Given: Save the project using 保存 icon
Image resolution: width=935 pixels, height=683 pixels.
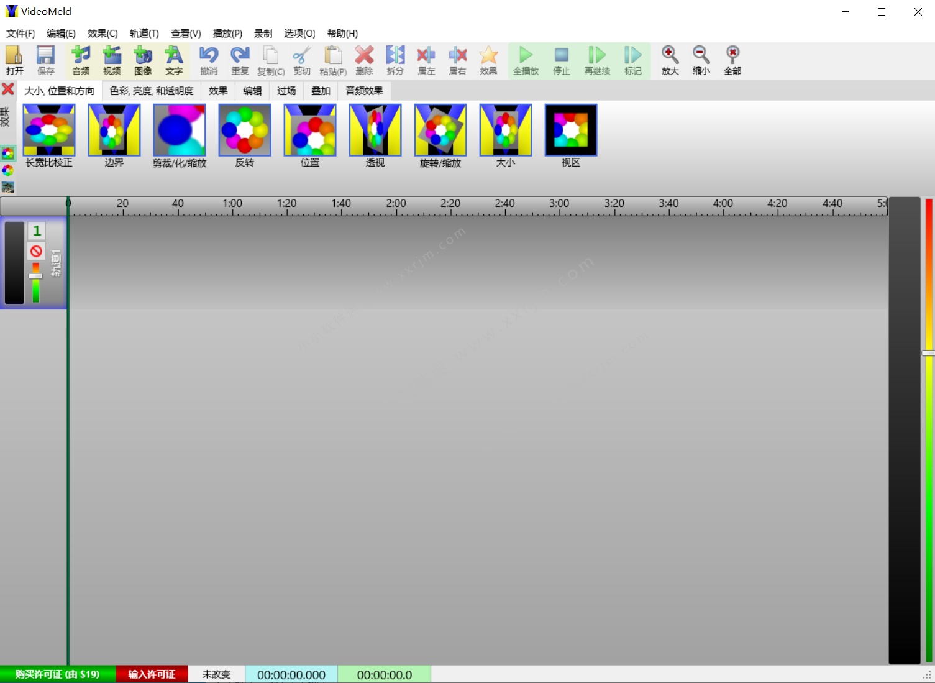Looking at the screenshot, I should point(45,60).
